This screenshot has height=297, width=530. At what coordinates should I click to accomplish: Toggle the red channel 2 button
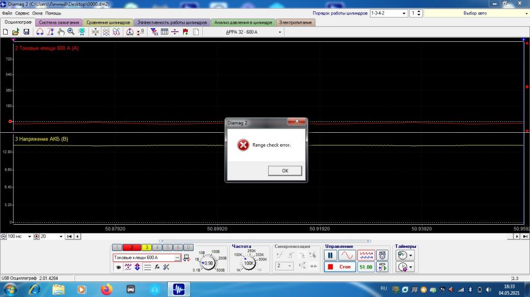[x=132, y=247]
